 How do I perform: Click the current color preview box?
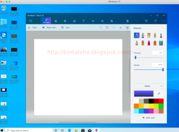point(143,94)
